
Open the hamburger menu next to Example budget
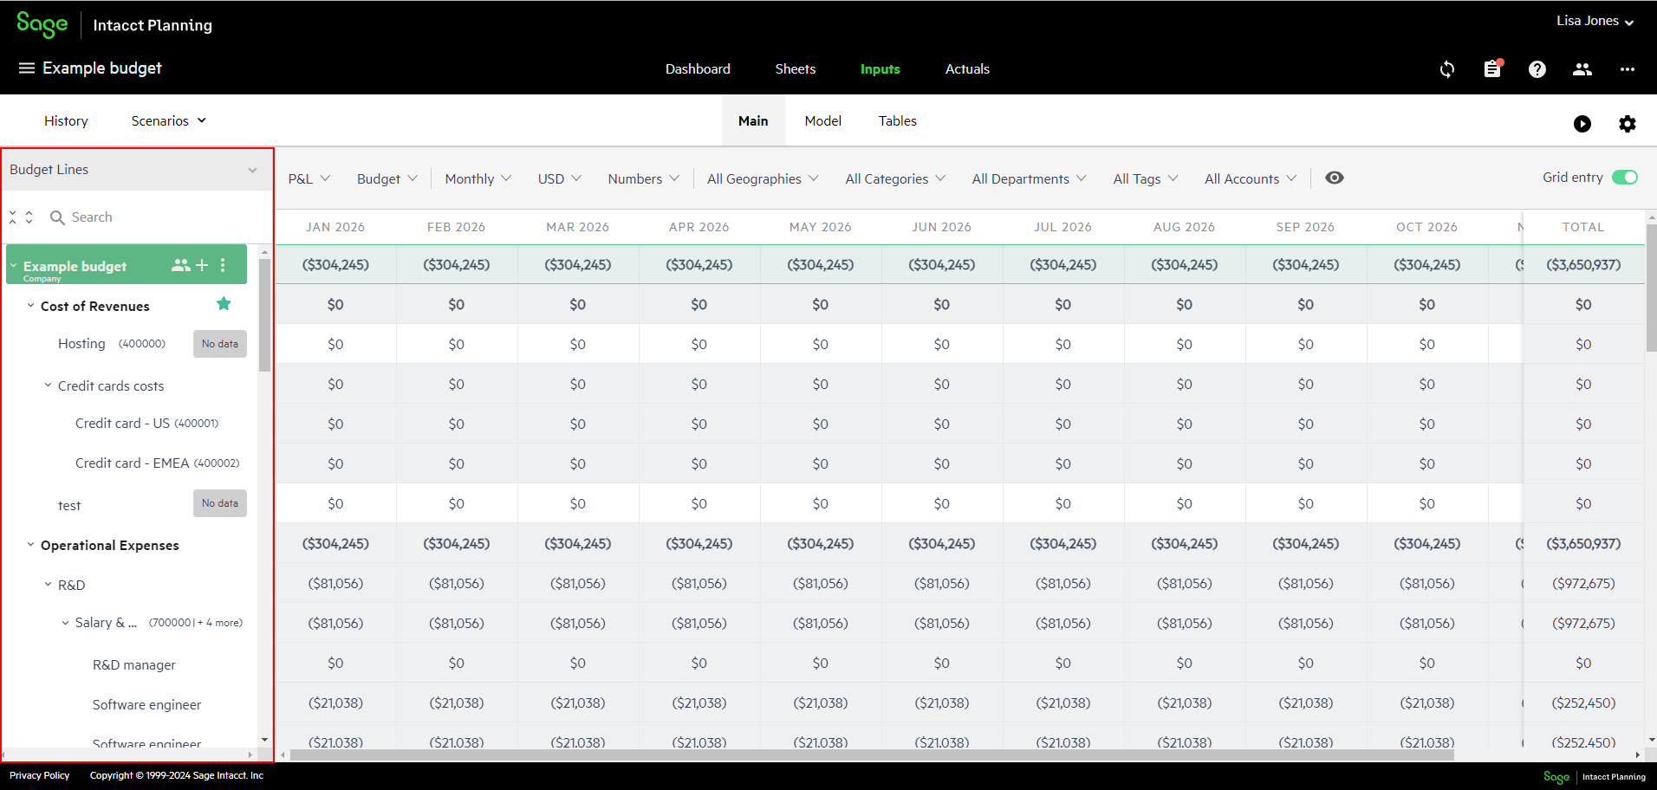tap(27, 68)
